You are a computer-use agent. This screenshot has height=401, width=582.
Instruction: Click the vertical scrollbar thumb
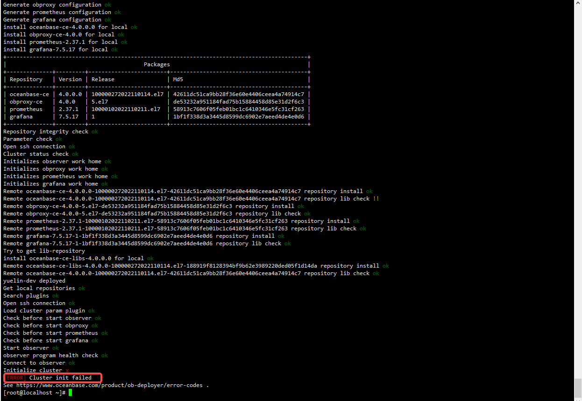[578, 388]
